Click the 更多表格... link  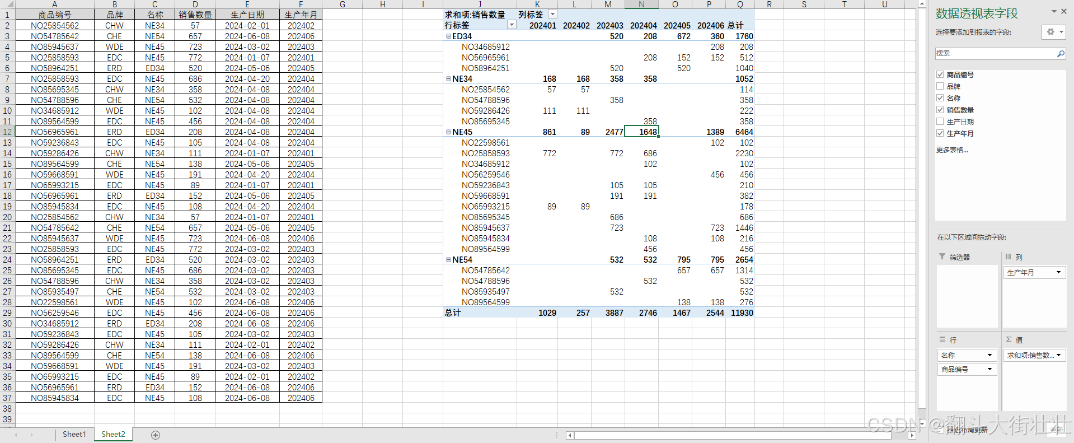click(952, 150)
